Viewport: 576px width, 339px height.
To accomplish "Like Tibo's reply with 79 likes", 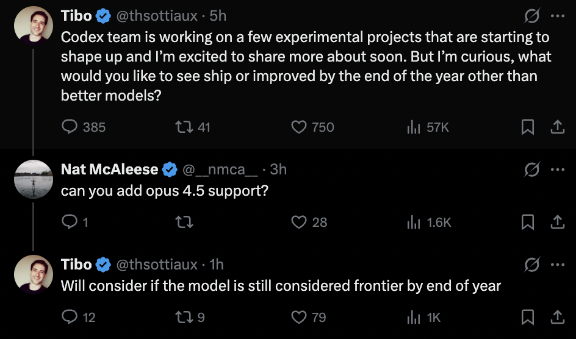I will pos(298,317).
